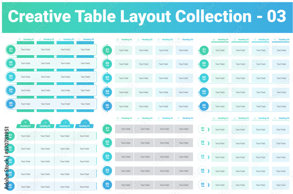Click the magnifier icon in the Heading 01 dome tab
This screenshot has height=194, width=293.
(25, 122)
